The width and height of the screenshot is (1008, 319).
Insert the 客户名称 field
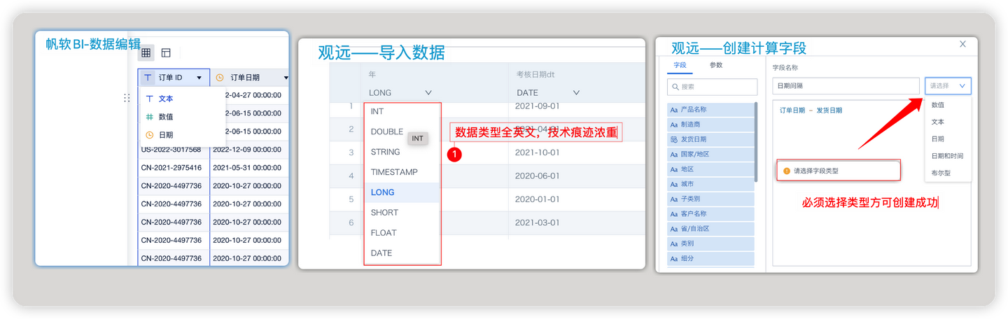tap(710, 214)
